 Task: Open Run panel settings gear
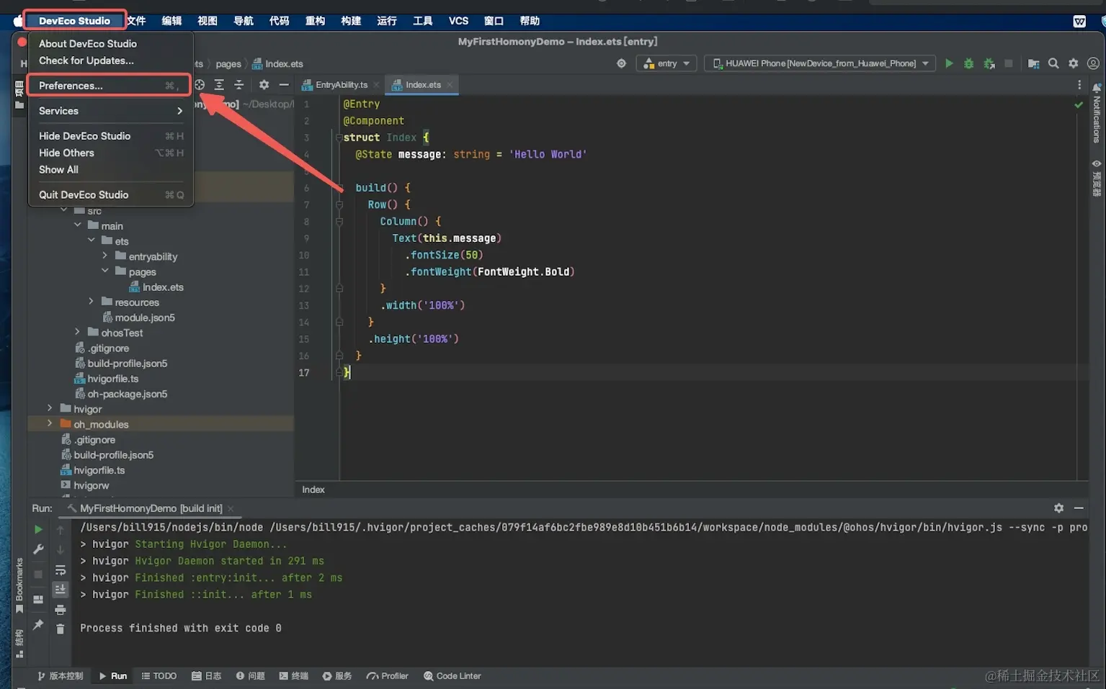coord(1058,508)
